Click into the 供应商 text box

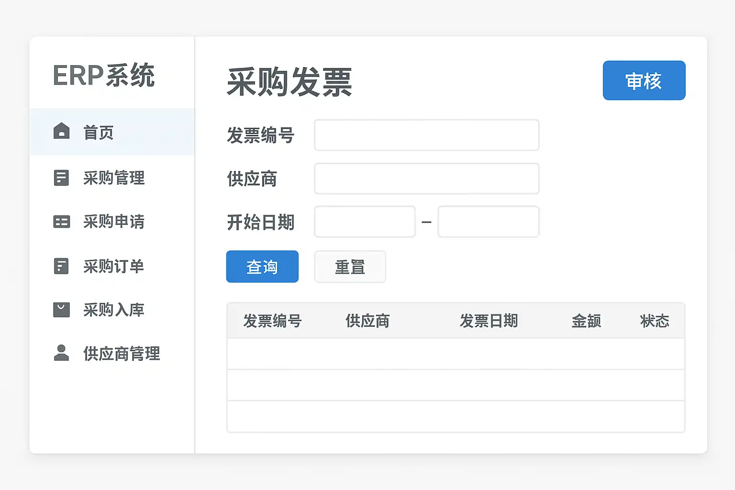pyautogui.click(x=426, y=178)
